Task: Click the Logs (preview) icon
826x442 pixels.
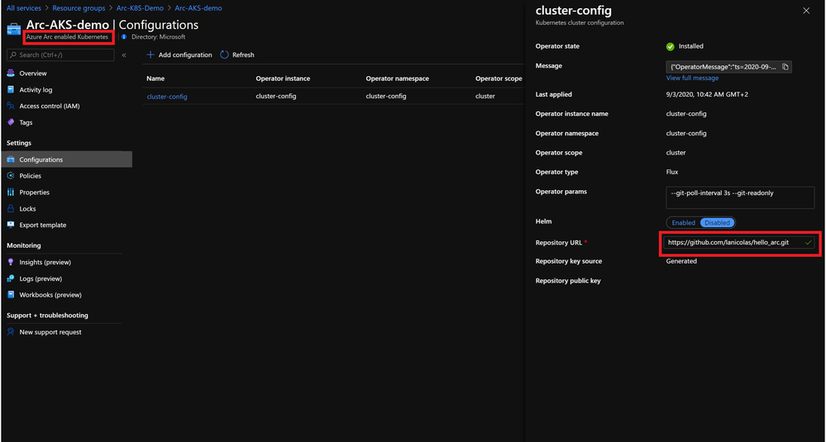Action: (x=11, y=278)
